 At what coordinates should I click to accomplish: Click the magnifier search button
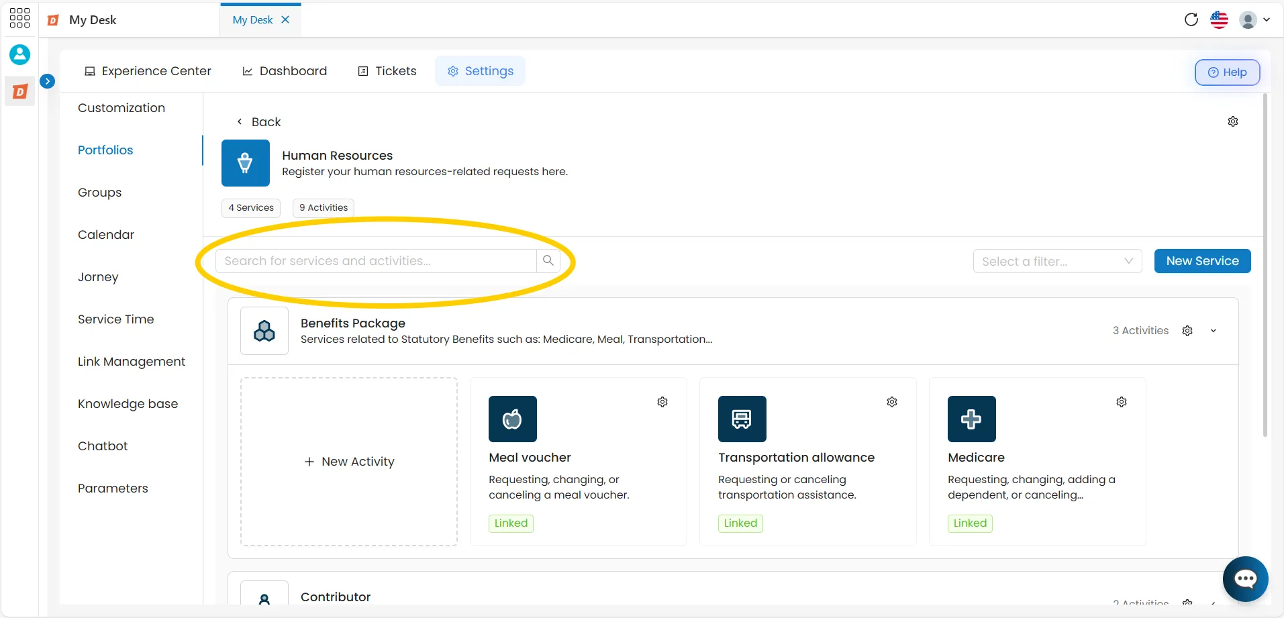548,261
